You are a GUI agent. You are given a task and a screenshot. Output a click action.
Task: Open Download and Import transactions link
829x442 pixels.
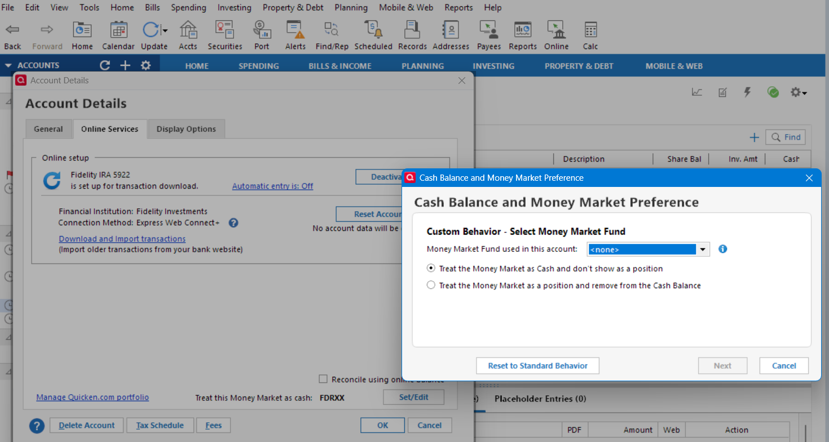point(122,239)
